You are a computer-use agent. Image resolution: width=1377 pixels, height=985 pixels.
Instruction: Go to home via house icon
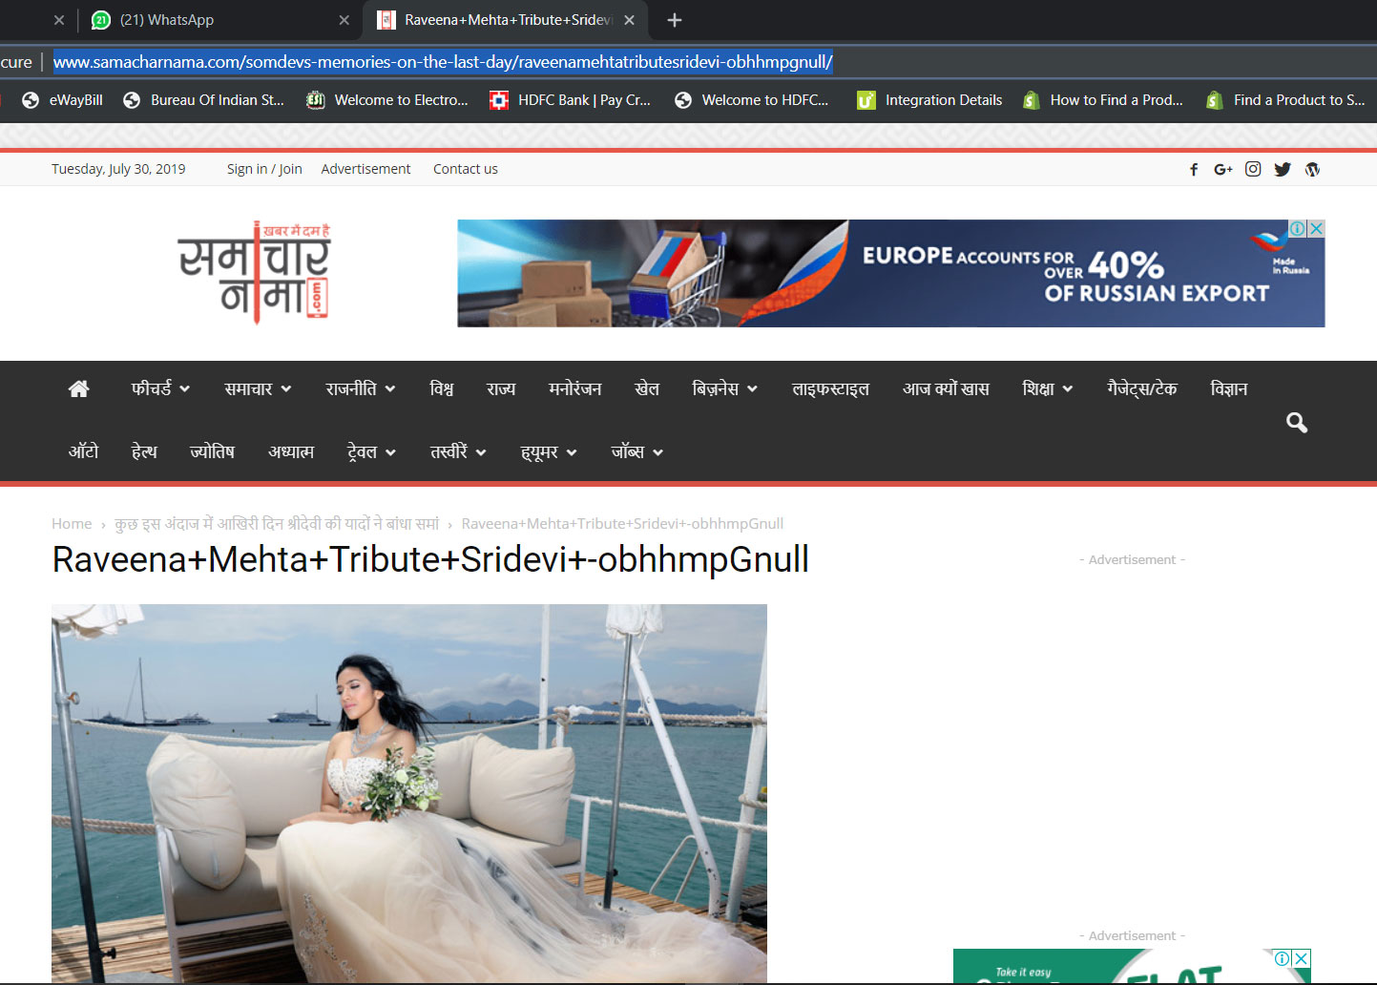(x=79, y=388)
